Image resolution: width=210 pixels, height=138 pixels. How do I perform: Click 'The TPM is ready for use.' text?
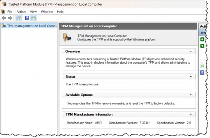coord(82,84)
